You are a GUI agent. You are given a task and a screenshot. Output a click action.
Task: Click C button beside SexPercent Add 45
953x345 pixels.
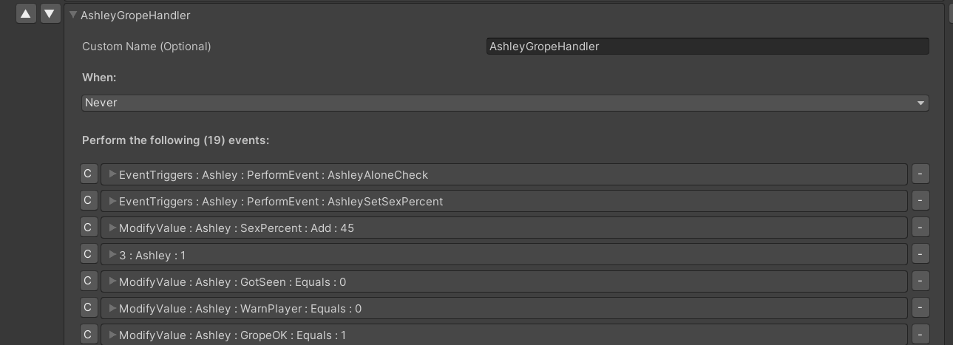tap(88, 228)
